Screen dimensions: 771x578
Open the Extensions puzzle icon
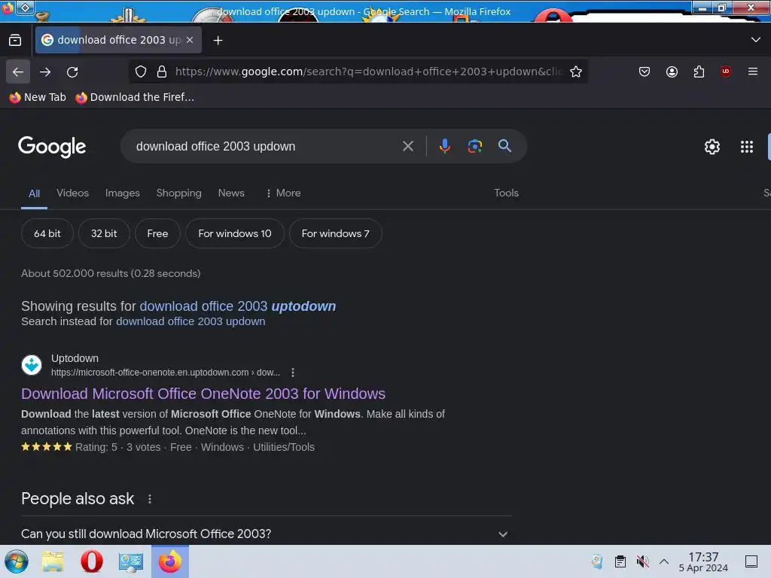(x=699, y=71)
